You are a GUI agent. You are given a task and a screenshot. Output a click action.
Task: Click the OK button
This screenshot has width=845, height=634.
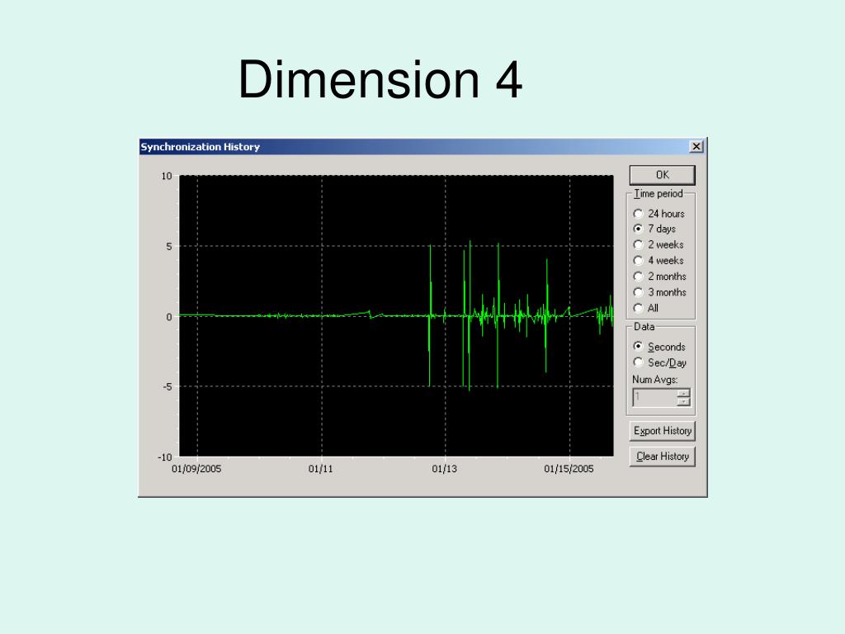click(663, 175)
